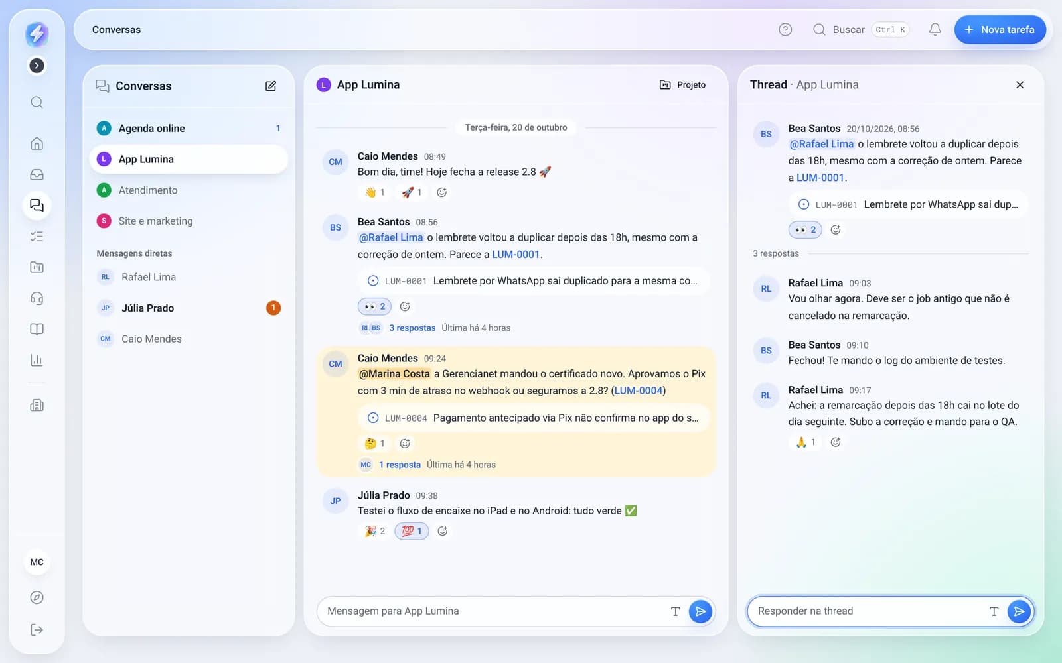Open the support headset sidebar icon

(x=37, y=298)
